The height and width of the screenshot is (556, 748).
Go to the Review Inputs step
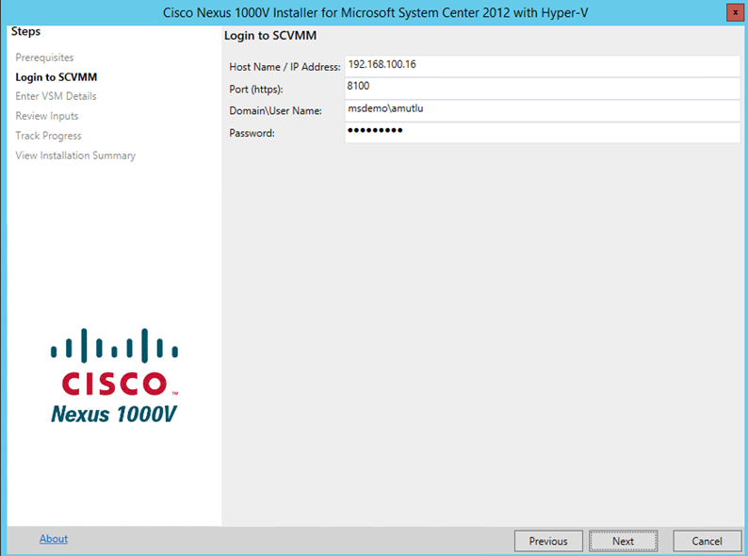(x=47, y=116)
